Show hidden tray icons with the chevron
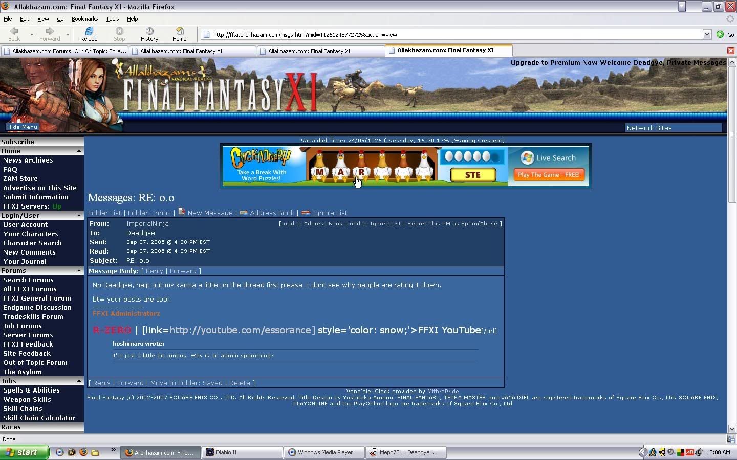Viewport: 737px width, 460px height. pos(643,452)
